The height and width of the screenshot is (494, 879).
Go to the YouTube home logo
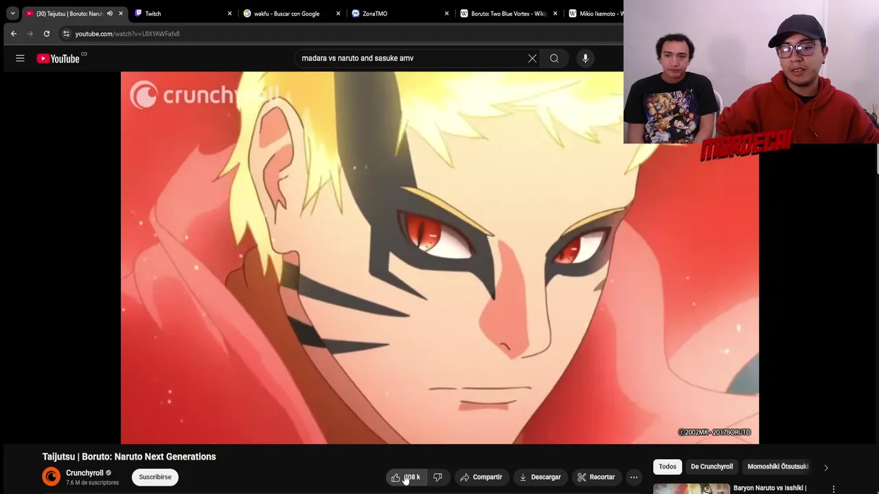[58, 58]
